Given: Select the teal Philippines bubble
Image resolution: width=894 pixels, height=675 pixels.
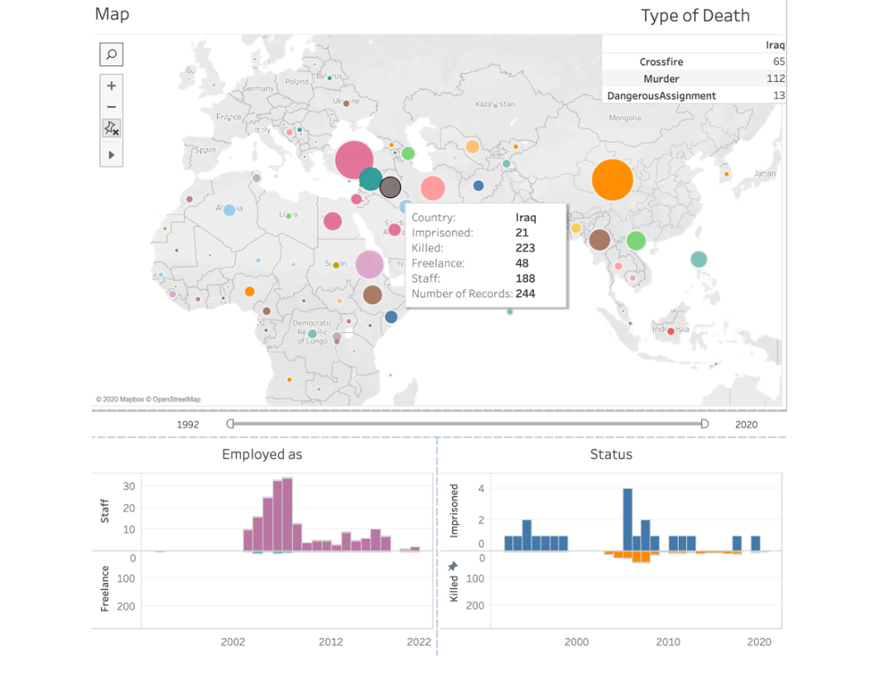Looking at the screenshot, I should (x=699, y=259).
